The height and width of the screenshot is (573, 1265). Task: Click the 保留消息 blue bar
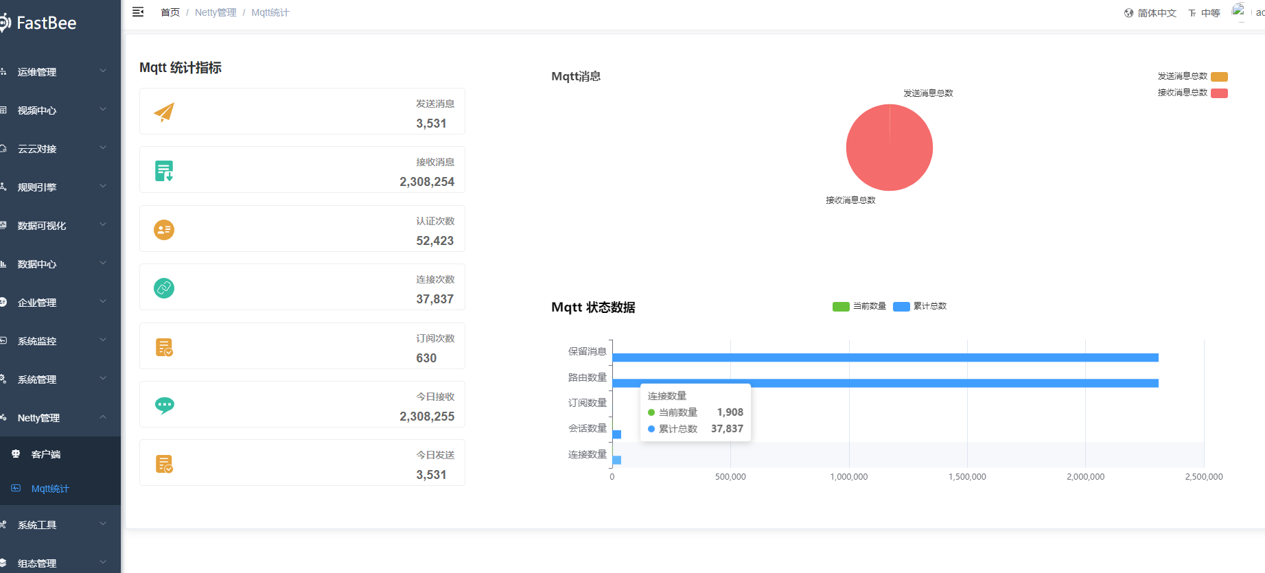885,358
